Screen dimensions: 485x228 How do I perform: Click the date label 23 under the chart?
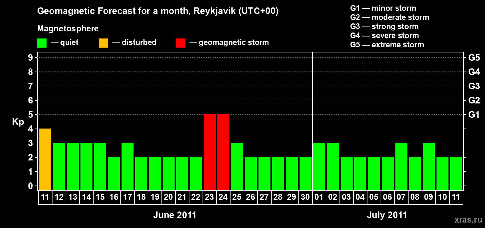click(209, 197)
